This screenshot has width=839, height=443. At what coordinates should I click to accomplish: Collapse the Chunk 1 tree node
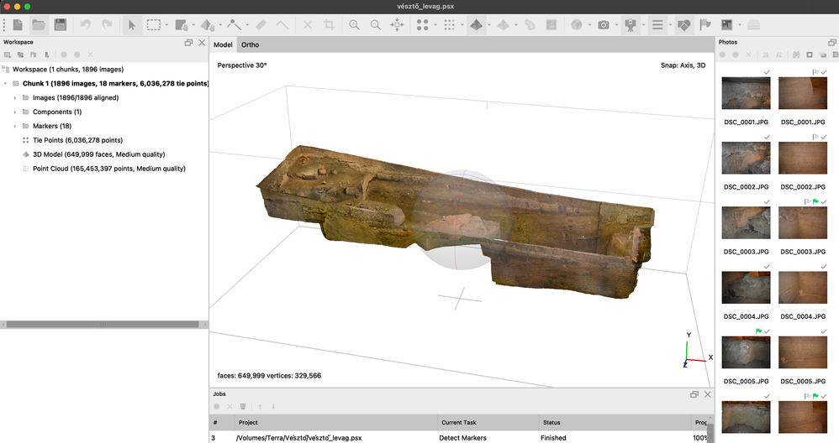6,84
